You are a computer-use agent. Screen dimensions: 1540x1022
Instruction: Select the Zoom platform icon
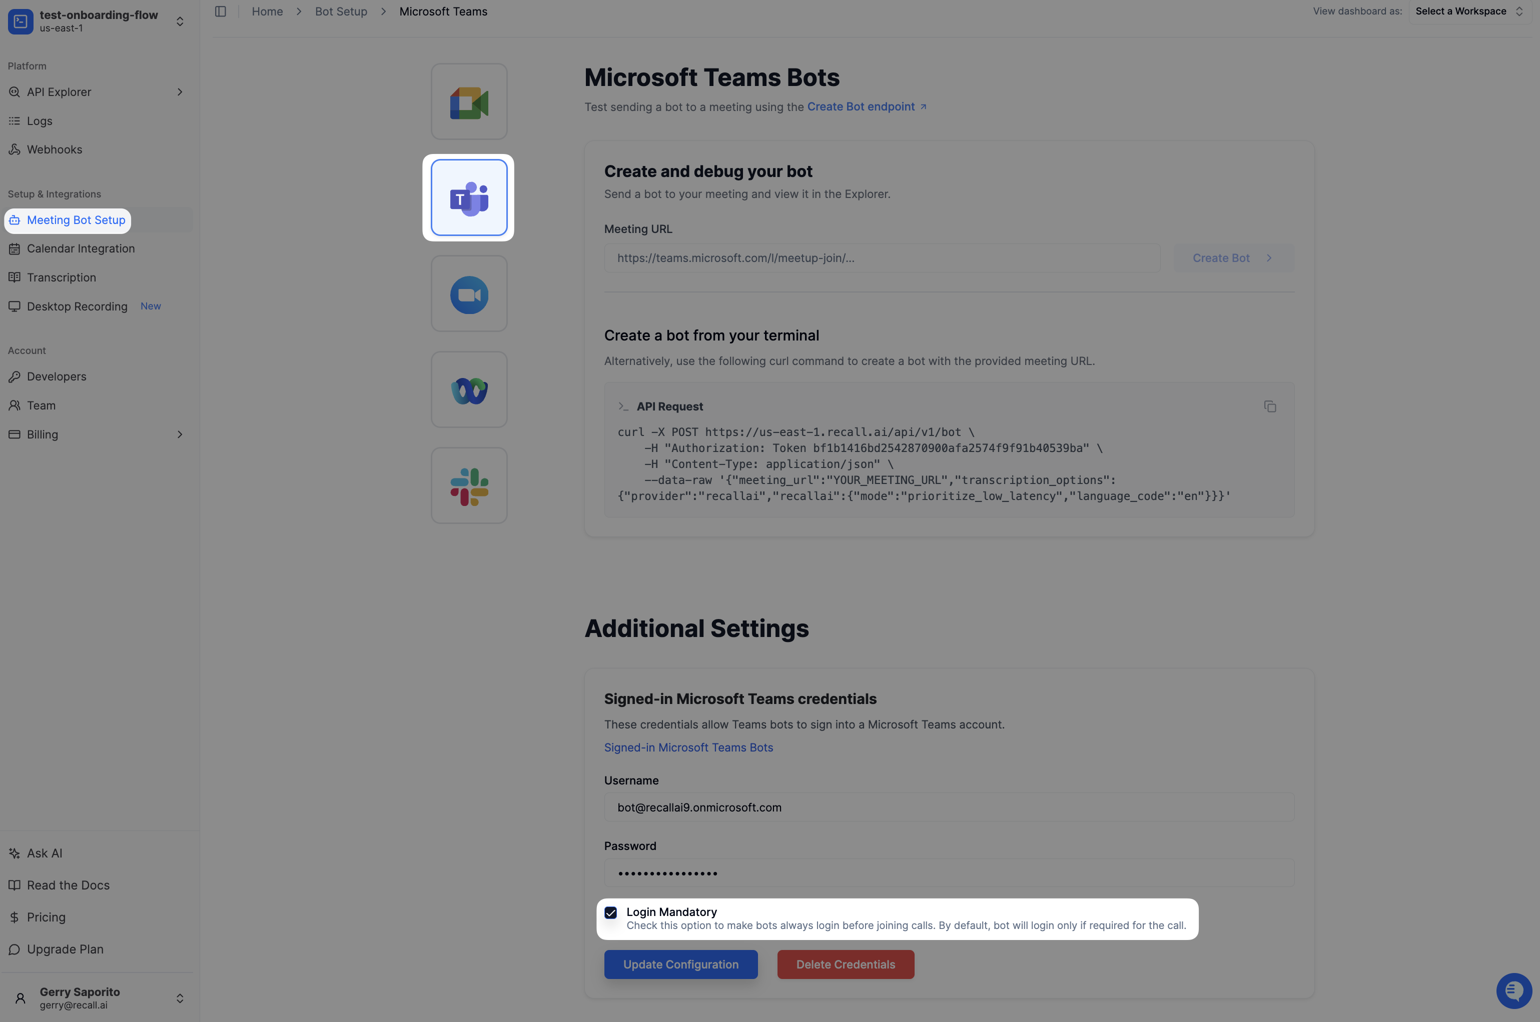point(469,294)
